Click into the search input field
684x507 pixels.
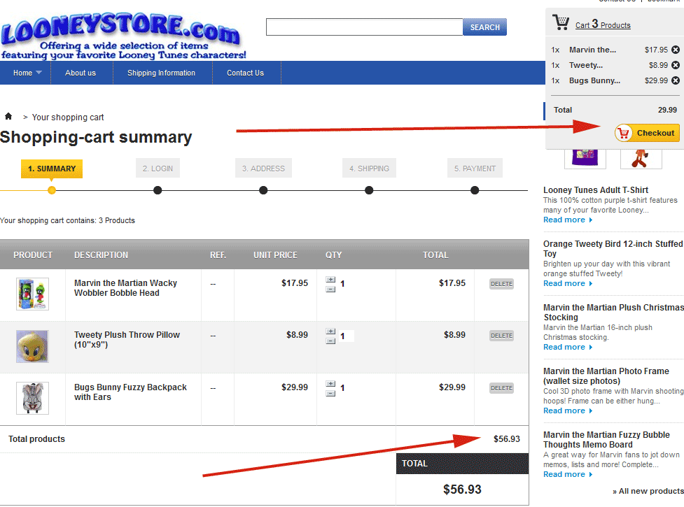tap(364, 27)
